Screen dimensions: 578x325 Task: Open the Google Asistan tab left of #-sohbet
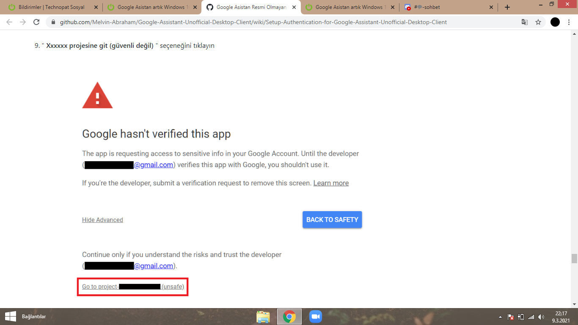(350, 7)
